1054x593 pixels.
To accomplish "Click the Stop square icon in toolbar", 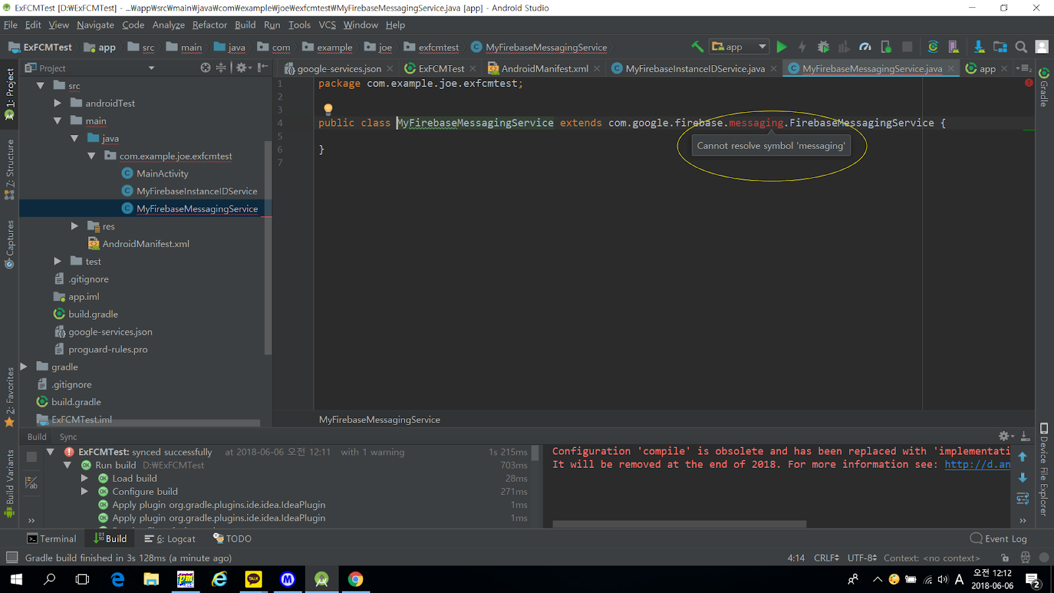I will [x=907, y=47].
